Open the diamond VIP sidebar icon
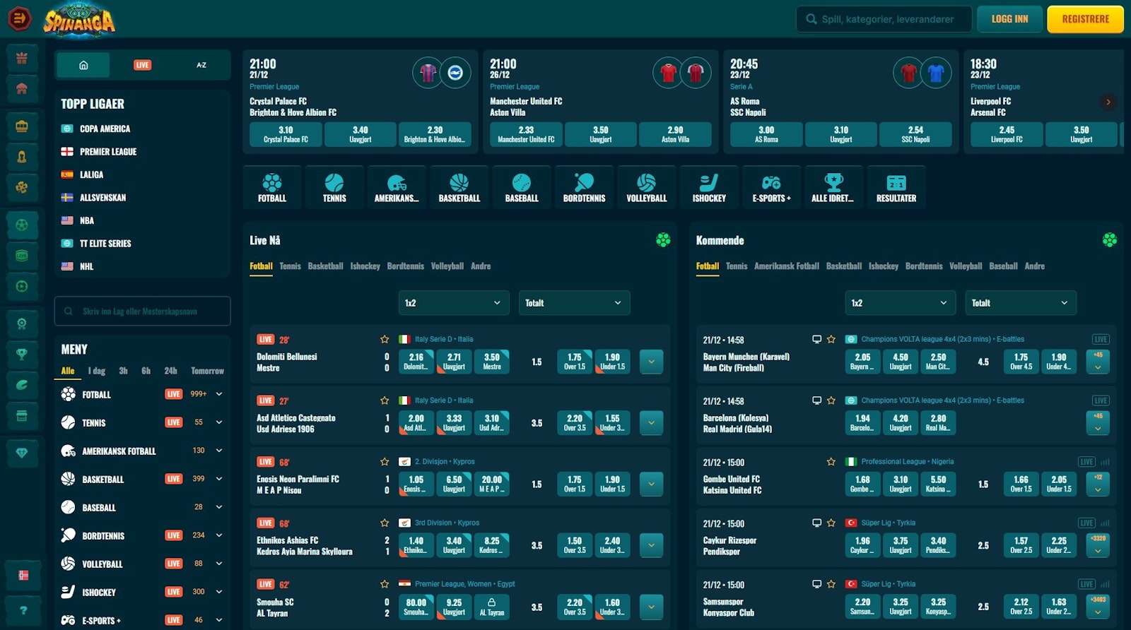 pos(22,453)
